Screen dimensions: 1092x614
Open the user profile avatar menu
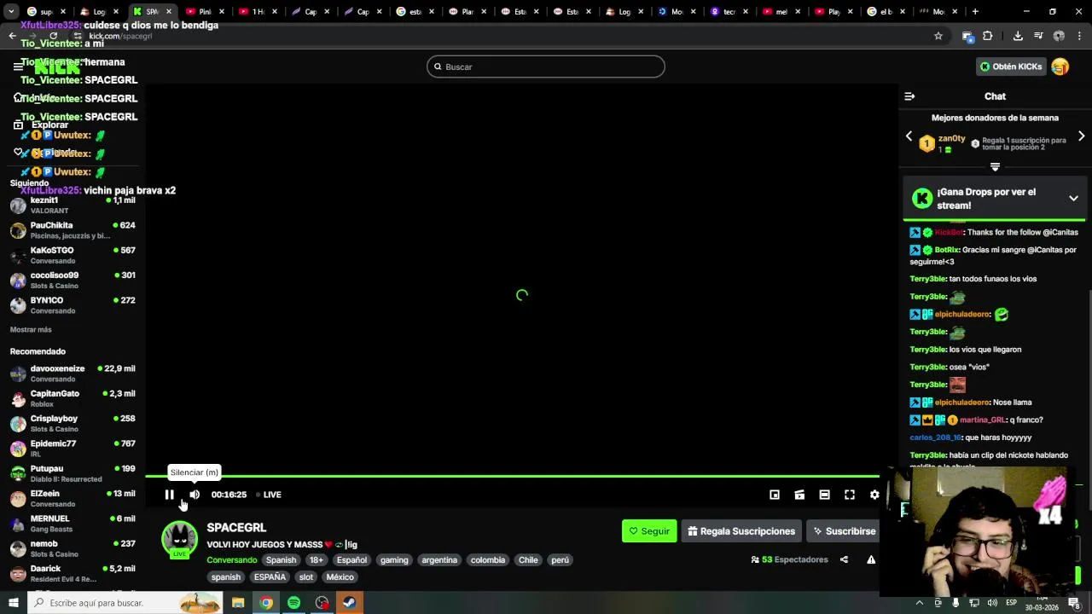(1060, 67)
